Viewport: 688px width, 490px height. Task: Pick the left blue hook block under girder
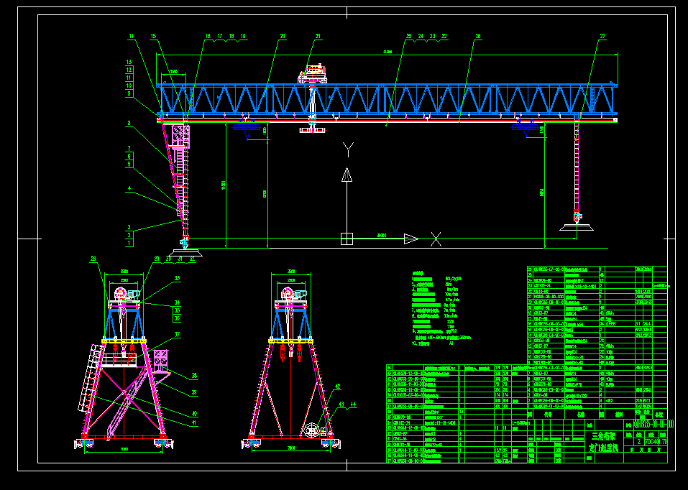pyautogui.click(x=246, y=129)
